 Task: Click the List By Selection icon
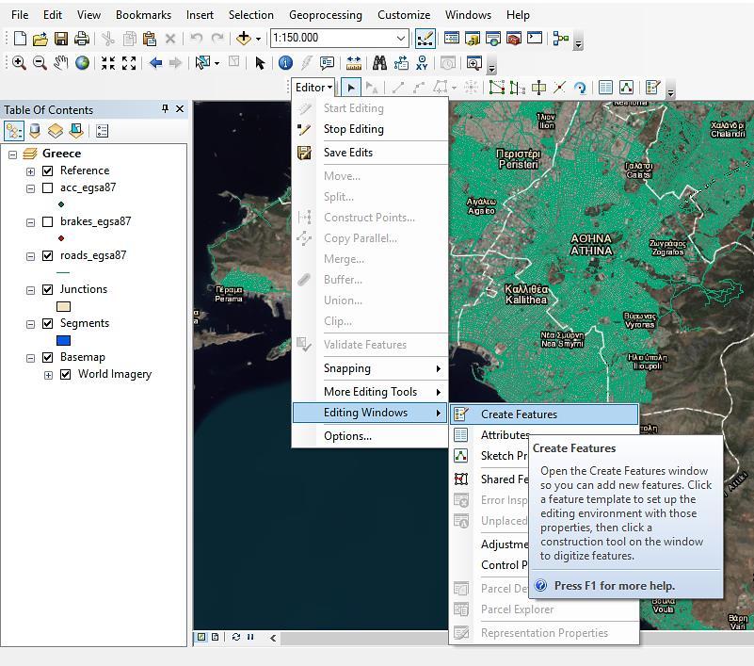76,131
